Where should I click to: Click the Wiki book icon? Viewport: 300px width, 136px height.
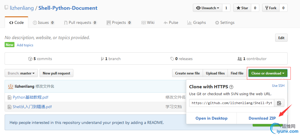pyautogui.click(x=144, y=23)
